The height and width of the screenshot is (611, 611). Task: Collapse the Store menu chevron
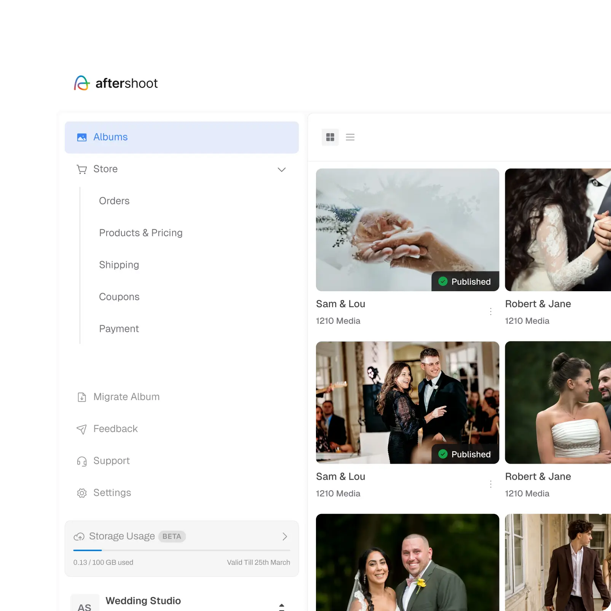pos(281,169)
